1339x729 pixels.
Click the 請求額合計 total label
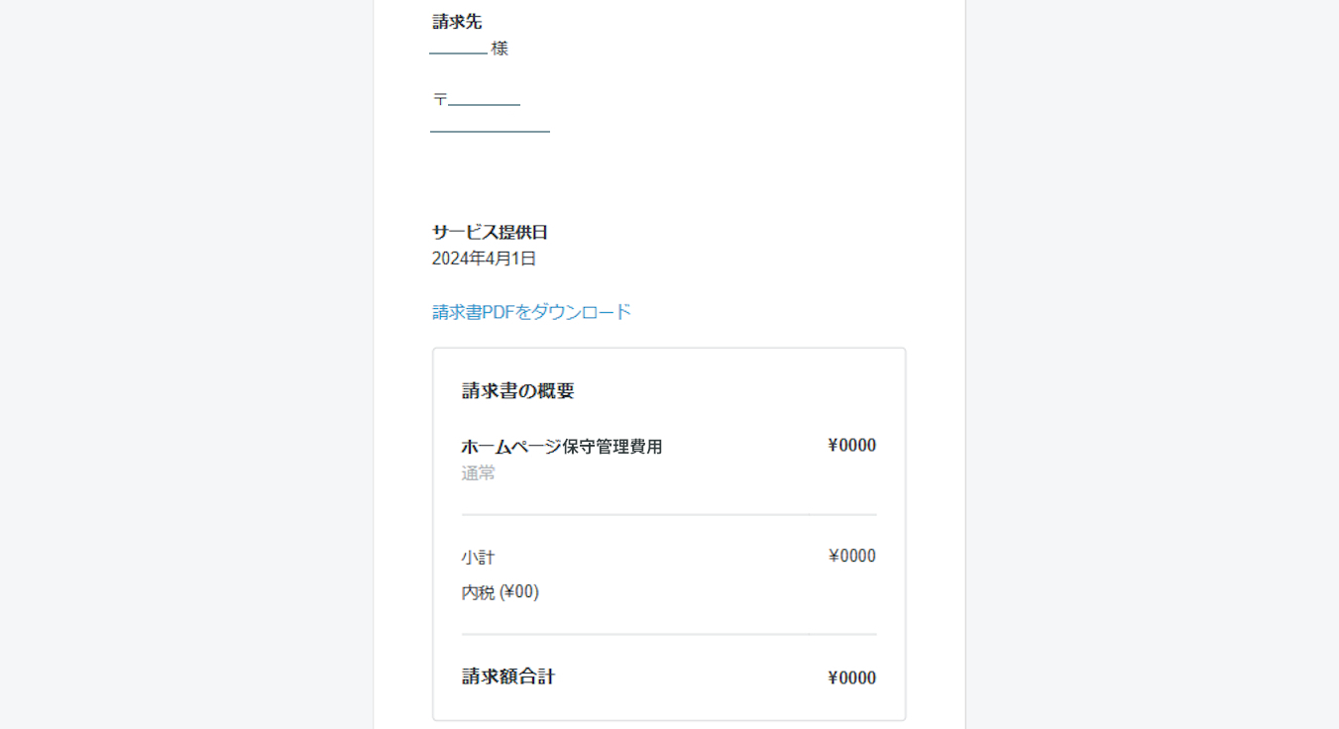pos(505,677)
